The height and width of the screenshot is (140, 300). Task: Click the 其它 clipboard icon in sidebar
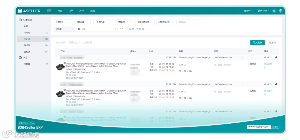click(x=20, y=57)
